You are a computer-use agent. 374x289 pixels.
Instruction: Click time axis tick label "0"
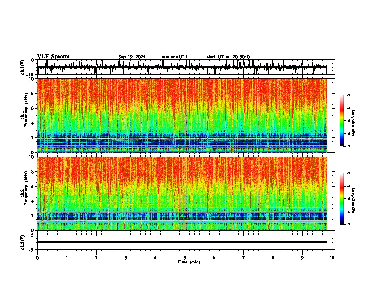point(37,258)
